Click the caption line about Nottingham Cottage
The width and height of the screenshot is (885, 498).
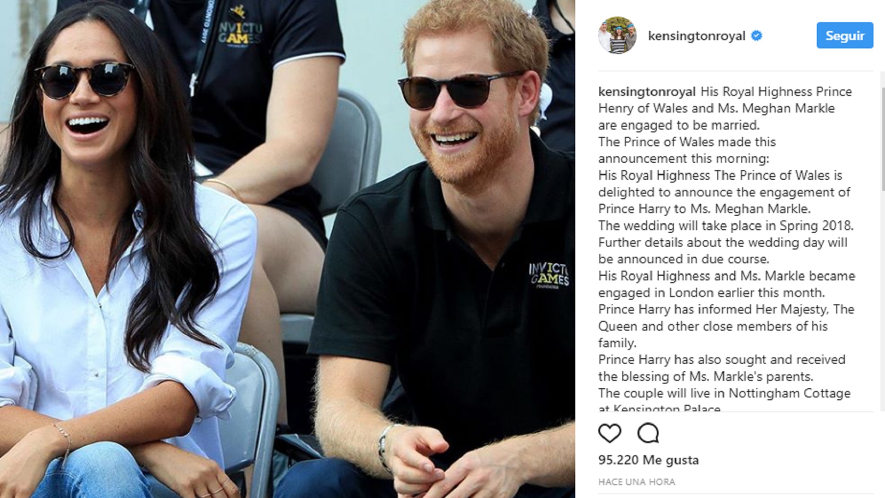coord(725,393)
